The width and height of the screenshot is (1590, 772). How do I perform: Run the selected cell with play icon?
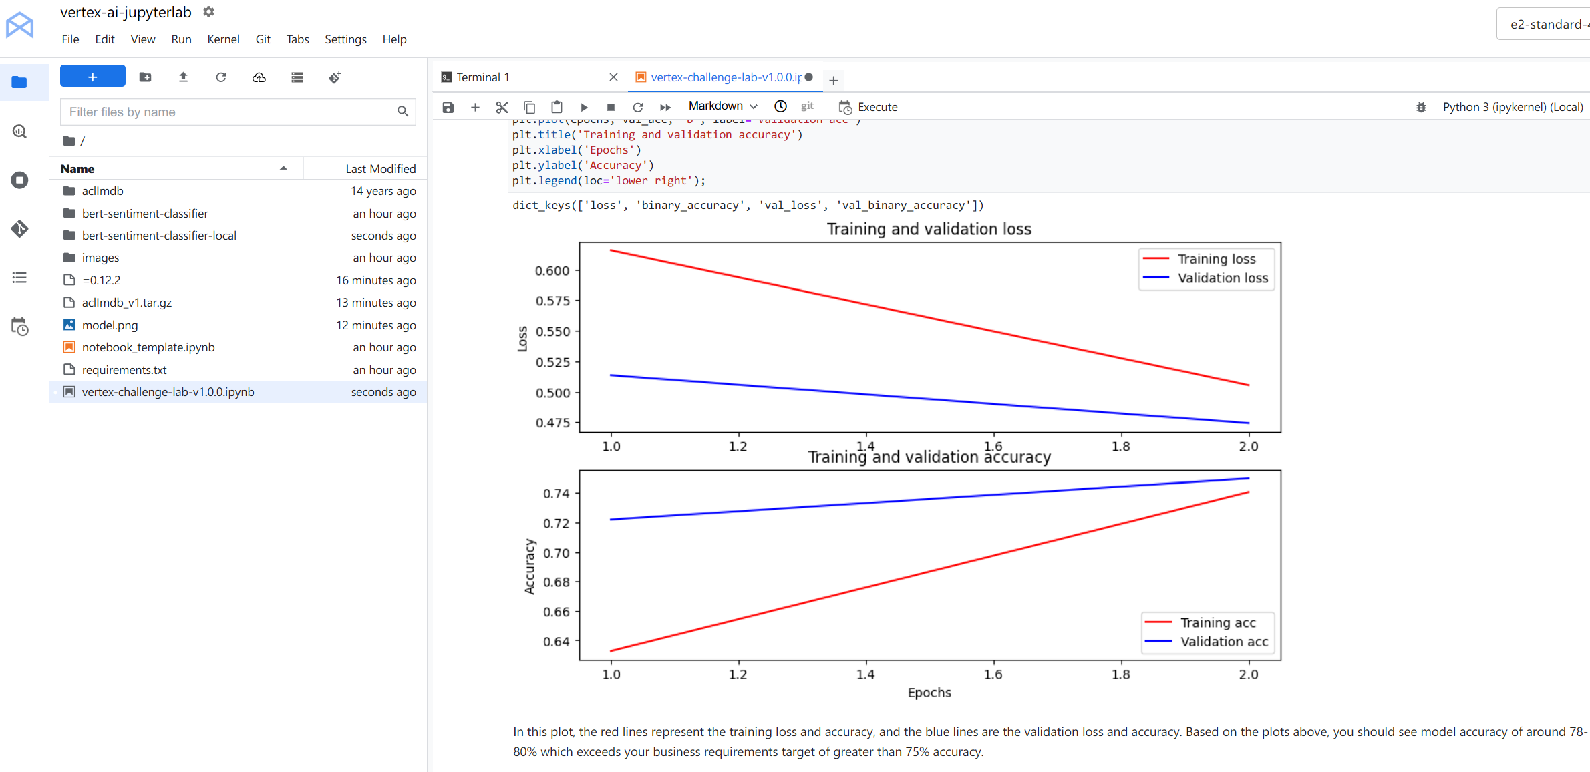pyautogui.click(x=584, y=107)
